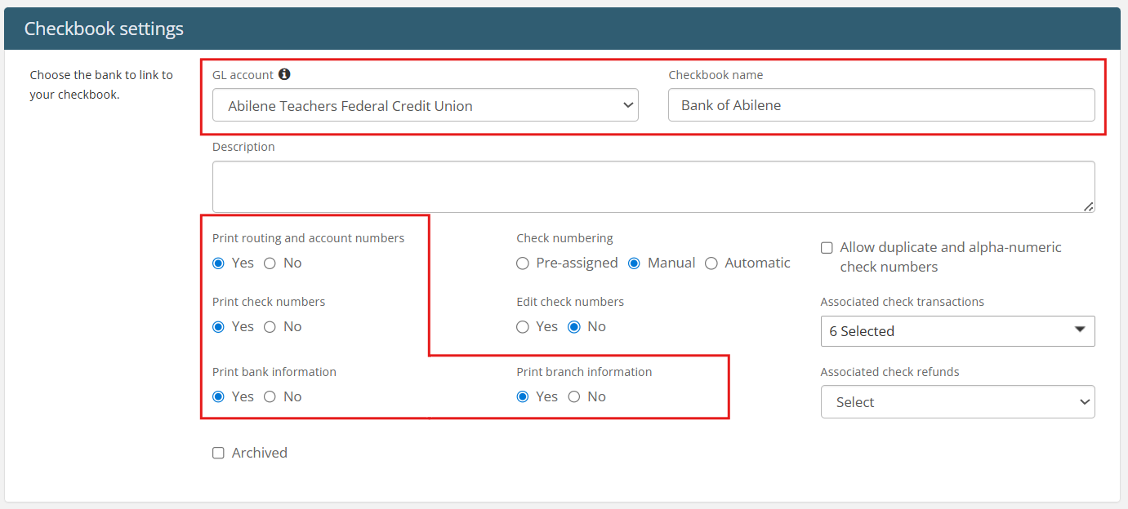This screenshot has height=509, width=1128.
Task: Click the Checkbook settings header text
Action: pos(104,29)
